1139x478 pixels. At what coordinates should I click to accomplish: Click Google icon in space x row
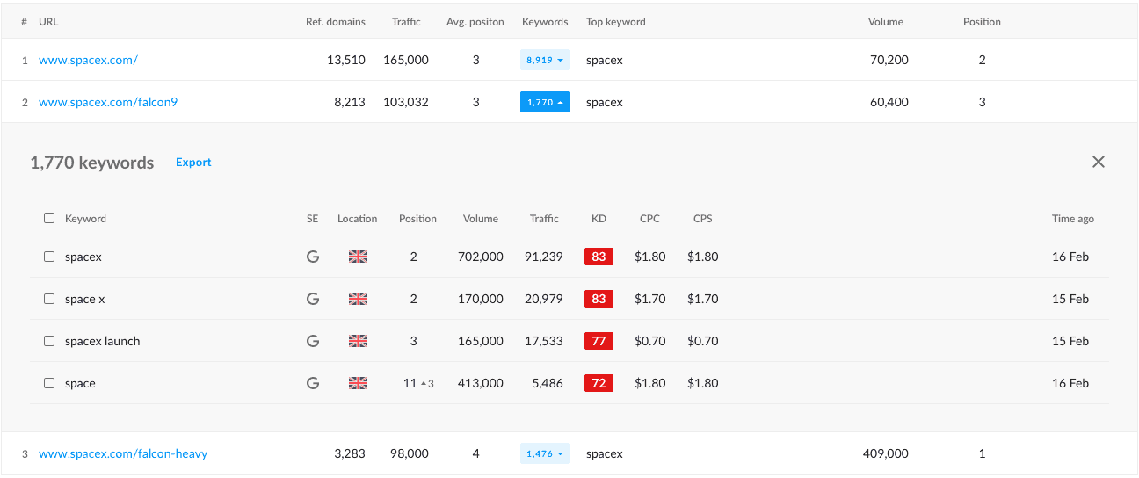point(312,299)
